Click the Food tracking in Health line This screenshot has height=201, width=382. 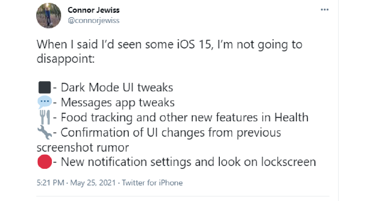pyautogui.click(x=184, y=118)
